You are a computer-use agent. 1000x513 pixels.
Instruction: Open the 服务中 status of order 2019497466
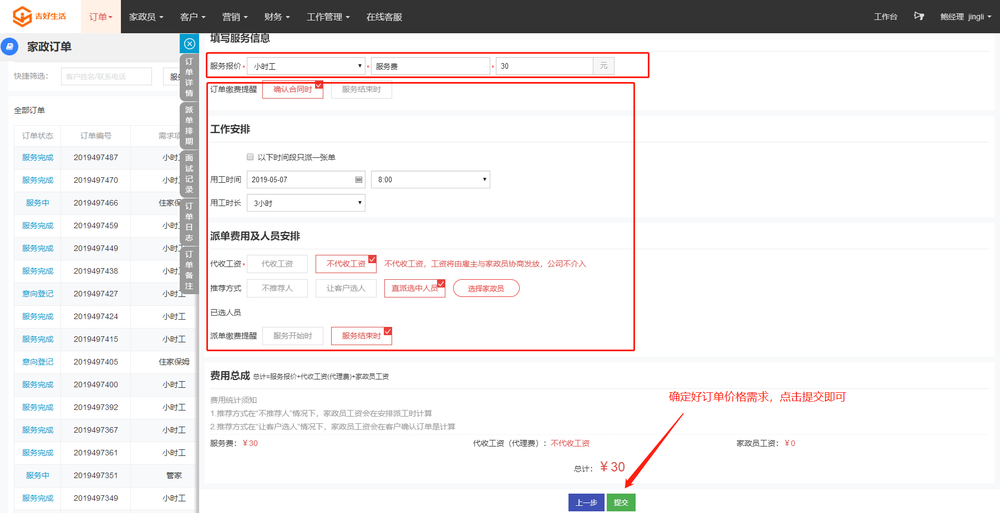pos(38,203)
